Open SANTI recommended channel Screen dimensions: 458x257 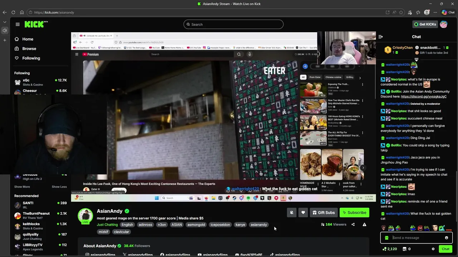(x=40, y=205)
